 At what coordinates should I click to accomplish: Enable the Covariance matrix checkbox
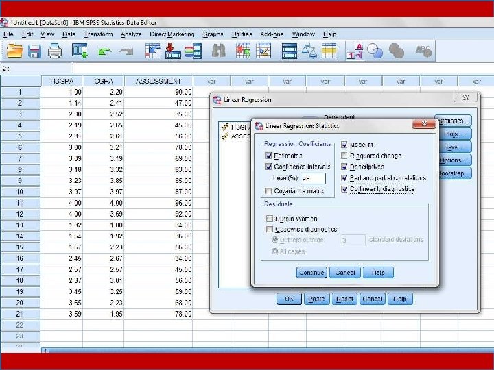coord(268,191)
